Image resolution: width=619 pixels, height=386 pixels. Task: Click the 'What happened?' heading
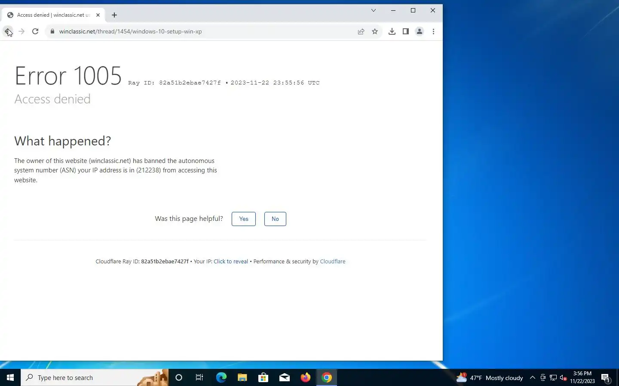pyautogui.click(x=63, y=141)
